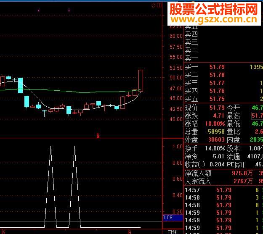Click the 量比 label
Image resolution: width=263 pixels, height=234 pixels.
(x=234, y=131)
